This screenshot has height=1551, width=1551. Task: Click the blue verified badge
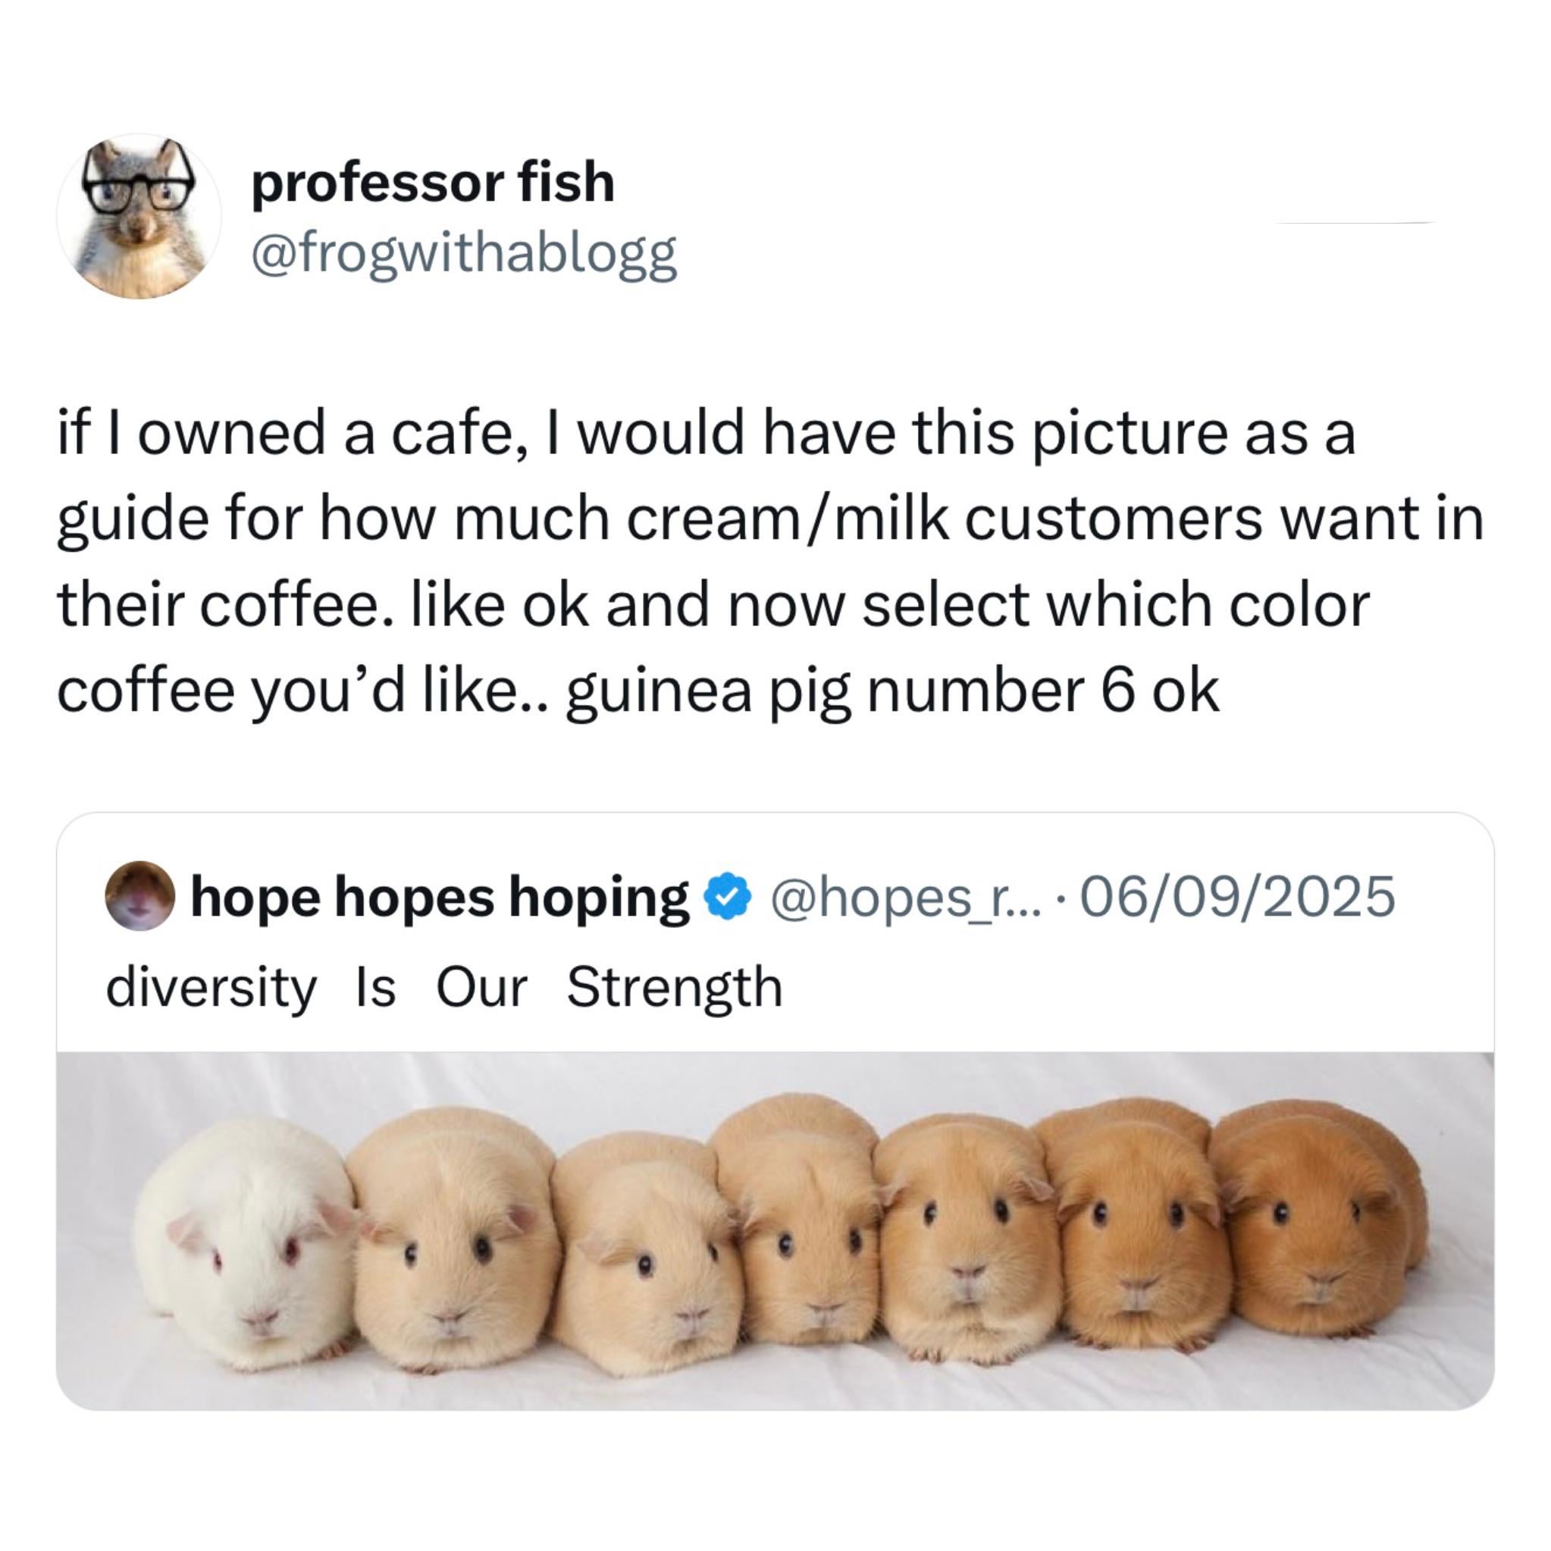point(726,898)
